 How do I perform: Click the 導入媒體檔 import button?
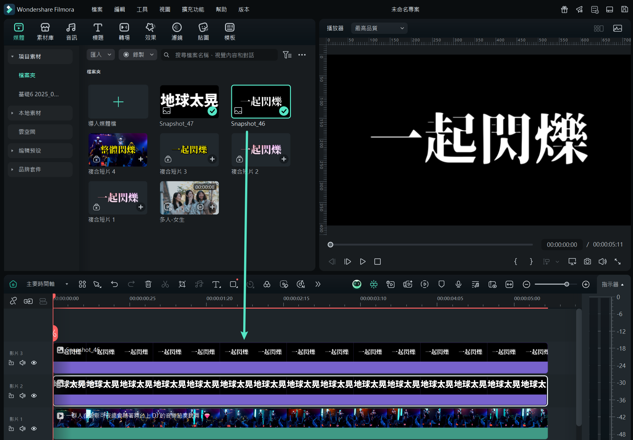tap(118, 102)
